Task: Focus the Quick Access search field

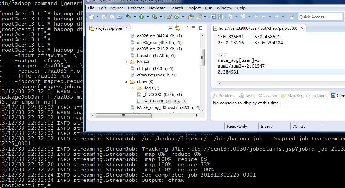Action: 320,17
